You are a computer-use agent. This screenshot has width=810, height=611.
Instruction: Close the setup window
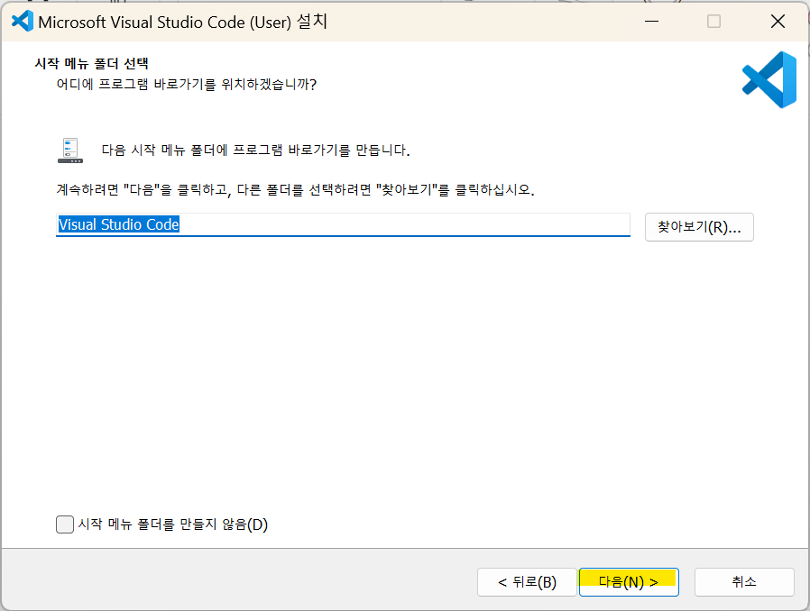[778, 21]
